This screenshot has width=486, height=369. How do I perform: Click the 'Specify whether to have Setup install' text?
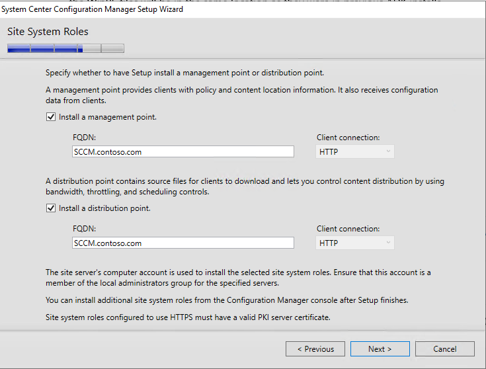point(184,73)
